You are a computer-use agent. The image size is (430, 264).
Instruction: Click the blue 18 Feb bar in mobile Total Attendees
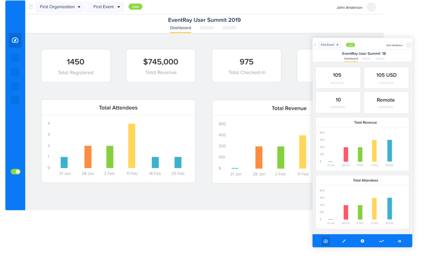[390, 208]
